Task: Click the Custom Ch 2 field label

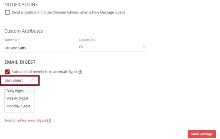Action: click(x=87, y=40)
